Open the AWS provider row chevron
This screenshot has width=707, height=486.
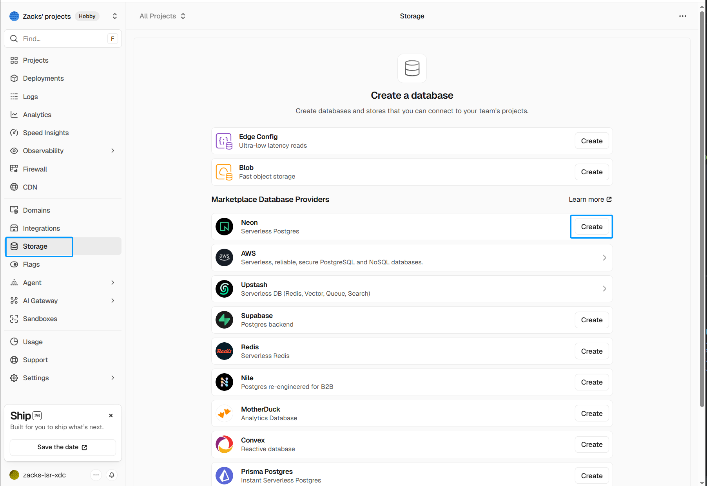pos(604,258)
